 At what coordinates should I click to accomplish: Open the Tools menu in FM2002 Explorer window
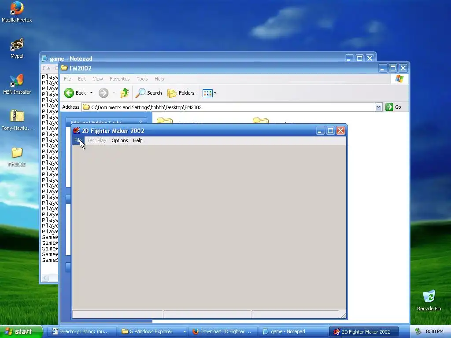[x=142, y=79]
